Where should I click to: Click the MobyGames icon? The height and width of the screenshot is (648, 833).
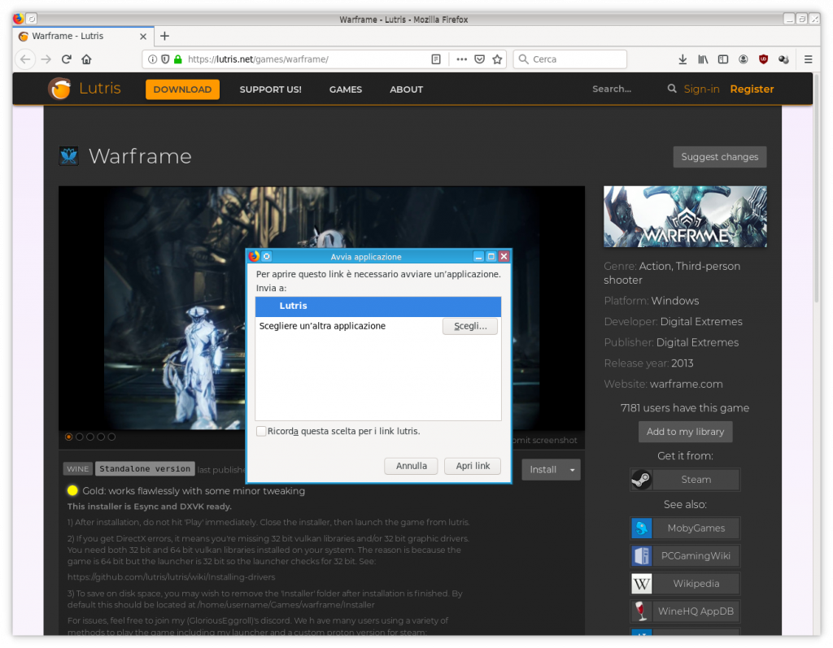pos(641,528)
